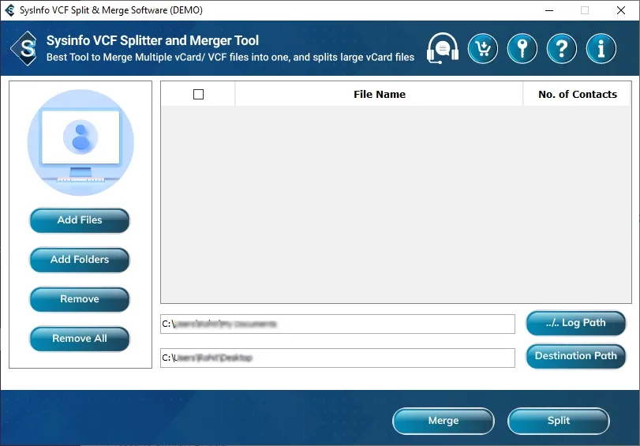The height and width of the screenshot is (446, 640).
Task: Click the Merge button
Action: pos(444,421)
